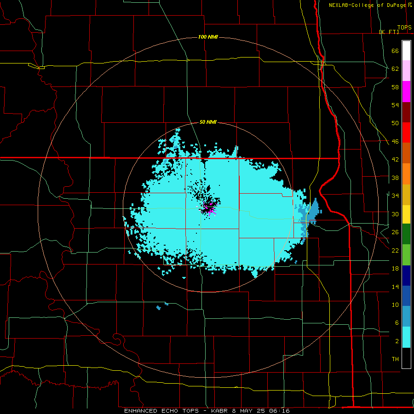The width and height of the screenshot is (414, 414).
Task: Click the dark orange swatch between 46 and 42
Action: click(x=406, y=153)
